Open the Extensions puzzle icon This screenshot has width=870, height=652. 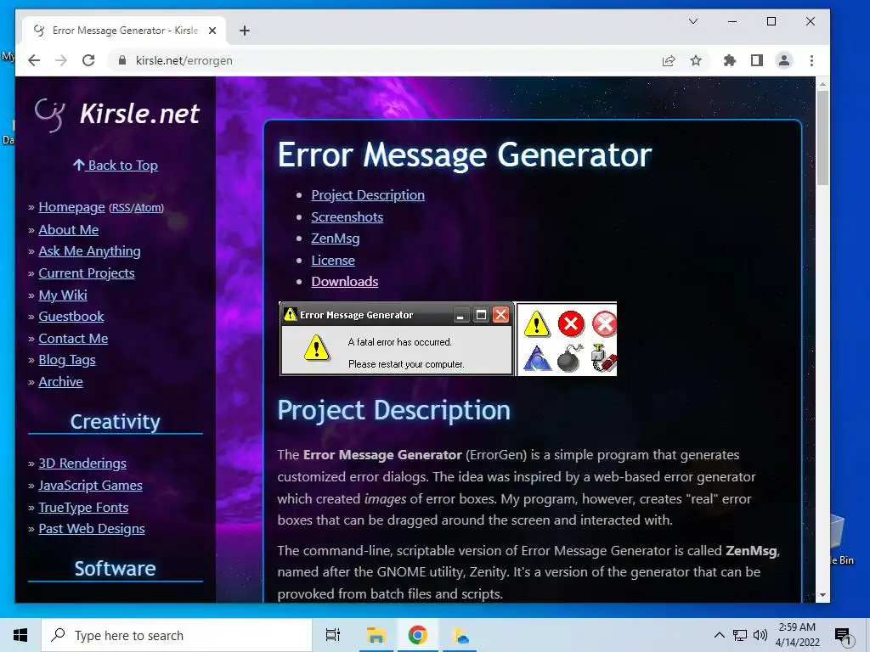(729, 60)
